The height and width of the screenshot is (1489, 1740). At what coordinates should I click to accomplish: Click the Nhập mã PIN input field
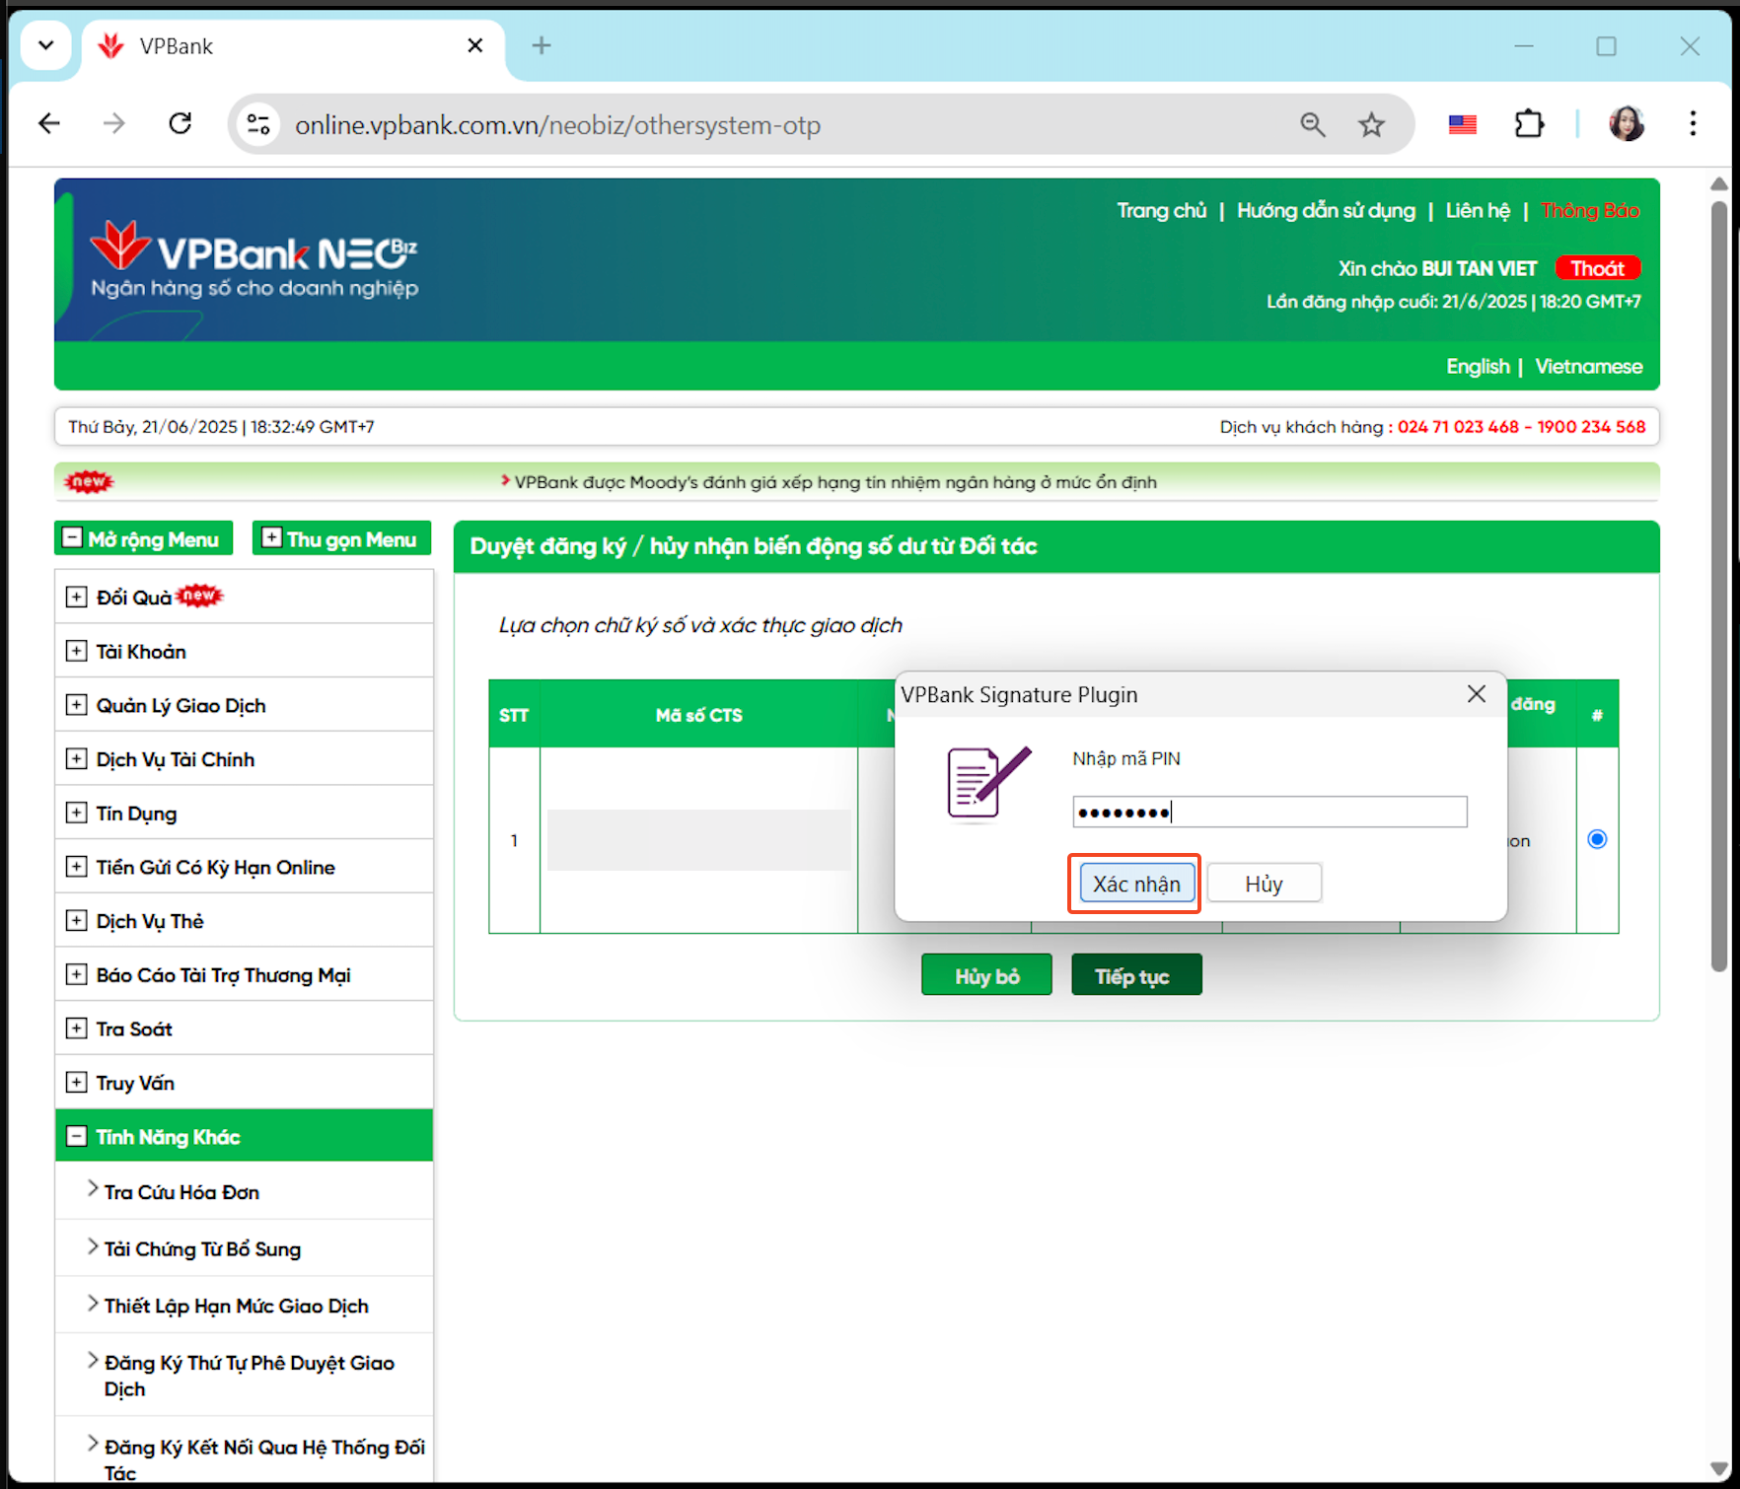coord(1269,813)
